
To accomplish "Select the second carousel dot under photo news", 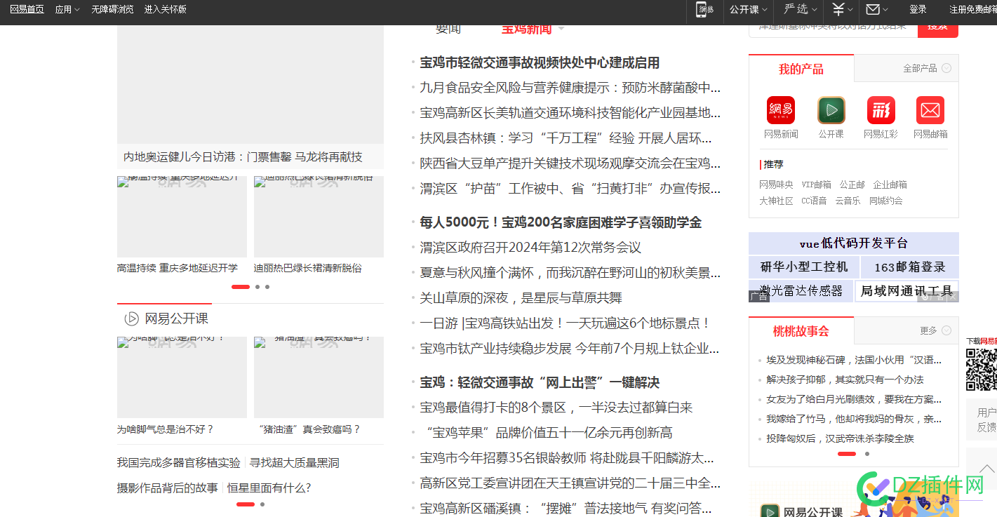I will (257, 287).
